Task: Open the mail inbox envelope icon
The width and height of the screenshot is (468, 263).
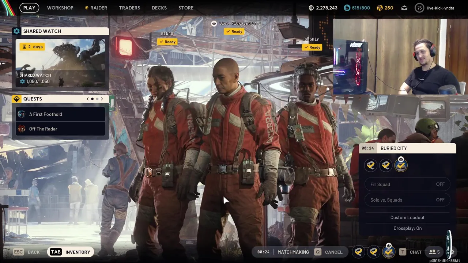Action: [404, 8]
